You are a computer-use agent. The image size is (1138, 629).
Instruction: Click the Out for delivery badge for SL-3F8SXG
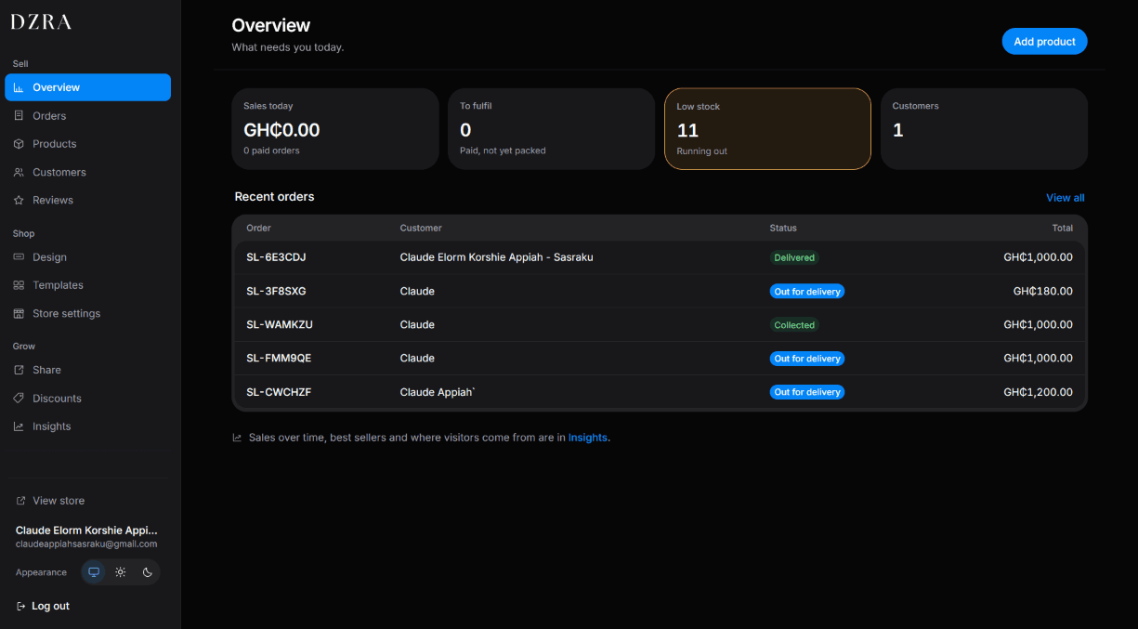(x=807, y=291)
